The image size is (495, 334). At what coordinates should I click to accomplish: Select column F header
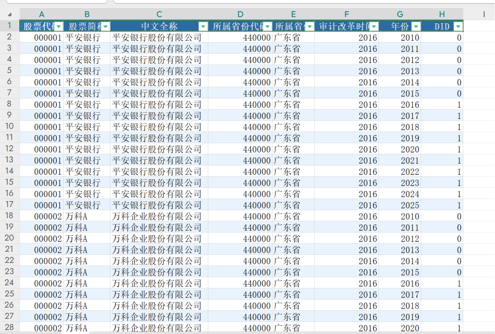(x=347, y=14)
